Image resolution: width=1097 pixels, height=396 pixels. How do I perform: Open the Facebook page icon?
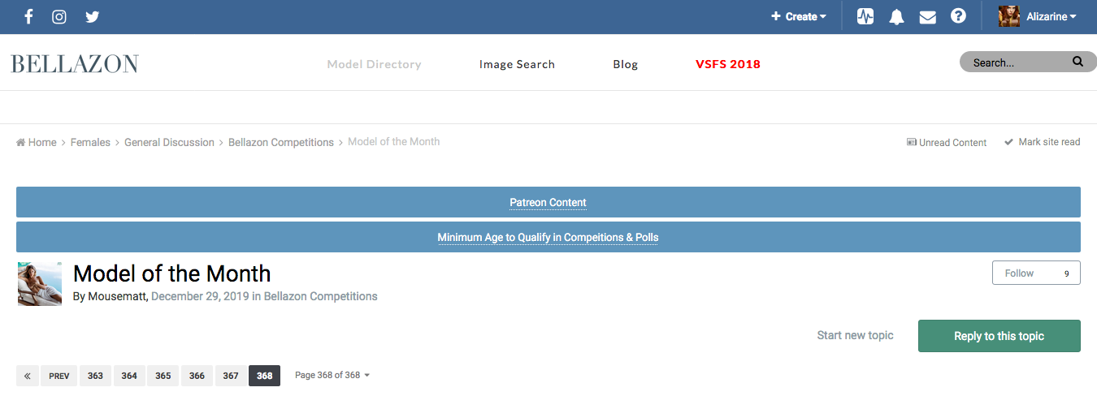(x=28, y=16)
